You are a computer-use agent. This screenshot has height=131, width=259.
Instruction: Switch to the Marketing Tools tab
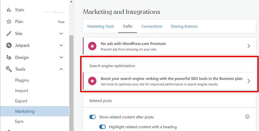[x=101, y=27]
